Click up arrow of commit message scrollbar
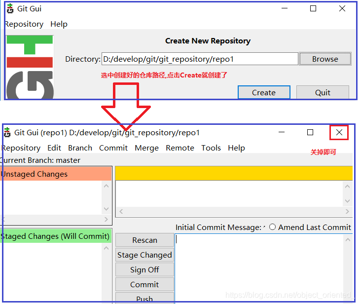The height and width of the screenshot is (304, 360). (348, 240)
